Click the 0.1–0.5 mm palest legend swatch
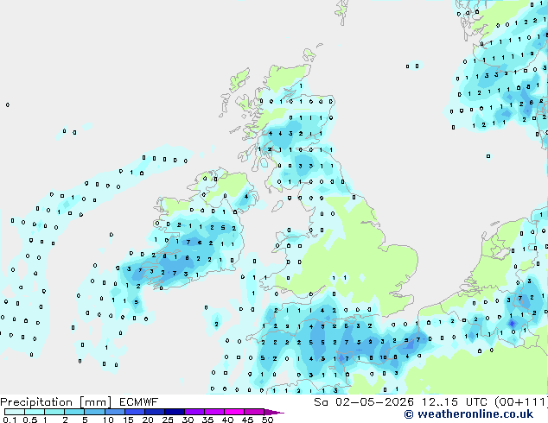Image resolution: width=548 pixels, height=423 pixels. pyautogui.click(x=15, y=412)
